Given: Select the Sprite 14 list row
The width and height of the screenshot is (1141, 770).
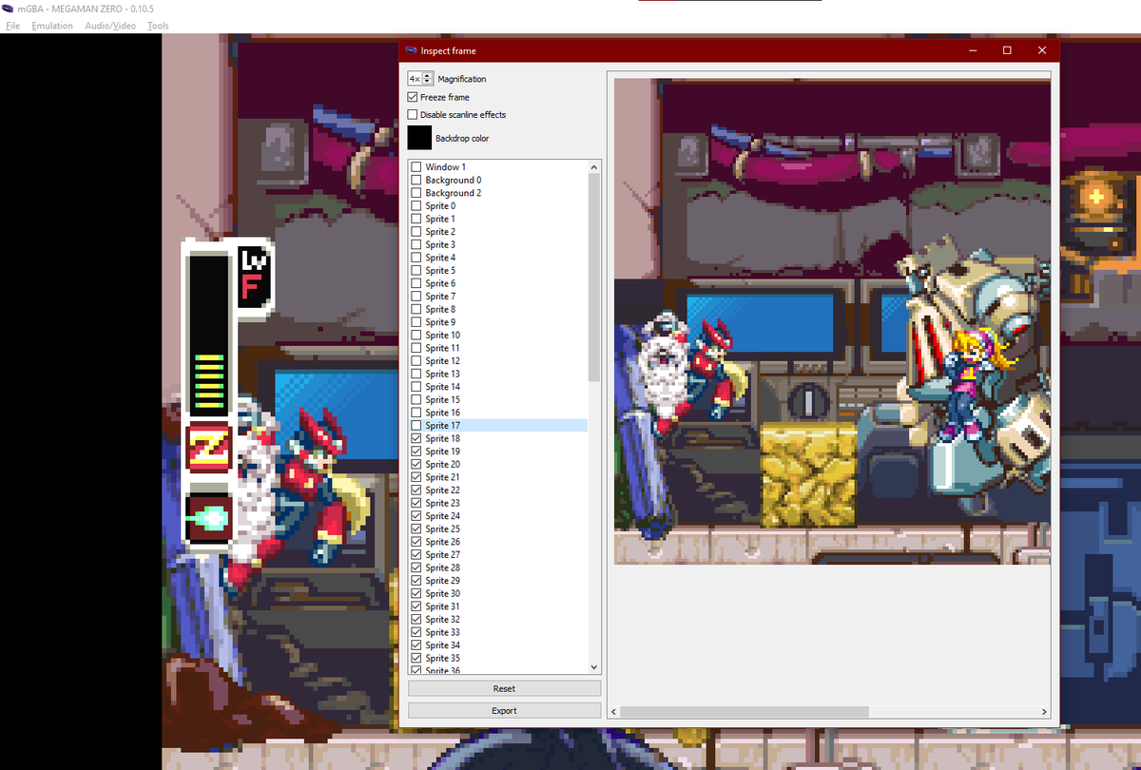Looking at the screenshot, I should pyautogui.click(x=498, y=387).
